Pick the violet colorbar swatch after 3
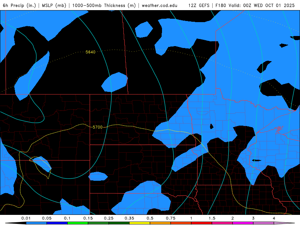This screenshot has height=225, width=300. tap(264, 223)
